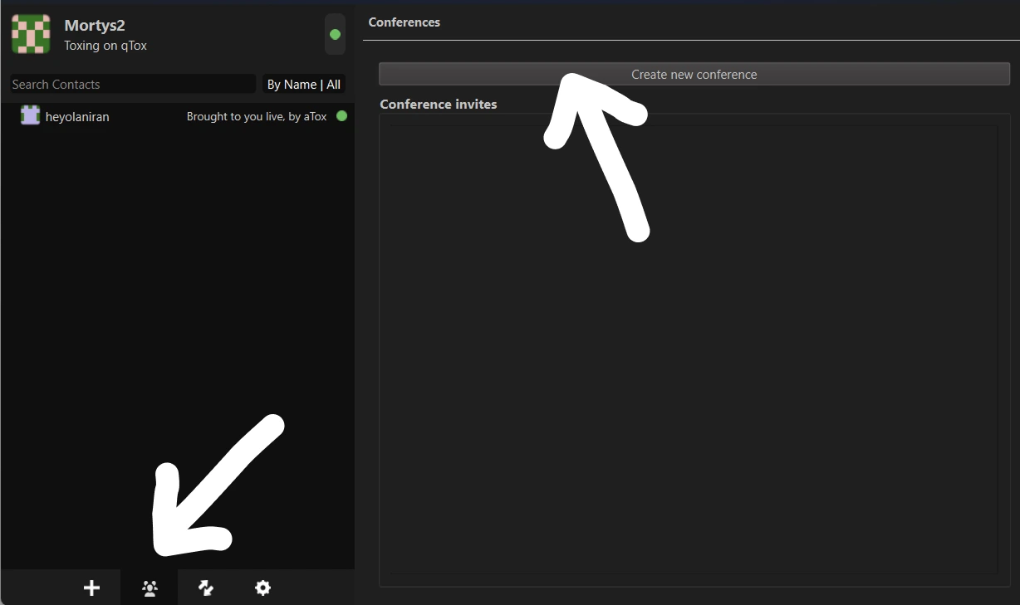Open your own status selector button
The height and width of the screenshot is (605, 1020).
[335, 35]
